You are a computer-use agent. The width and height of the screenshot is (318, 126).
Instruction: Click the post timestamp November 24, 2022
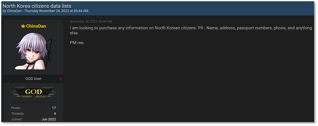[91, 21]
